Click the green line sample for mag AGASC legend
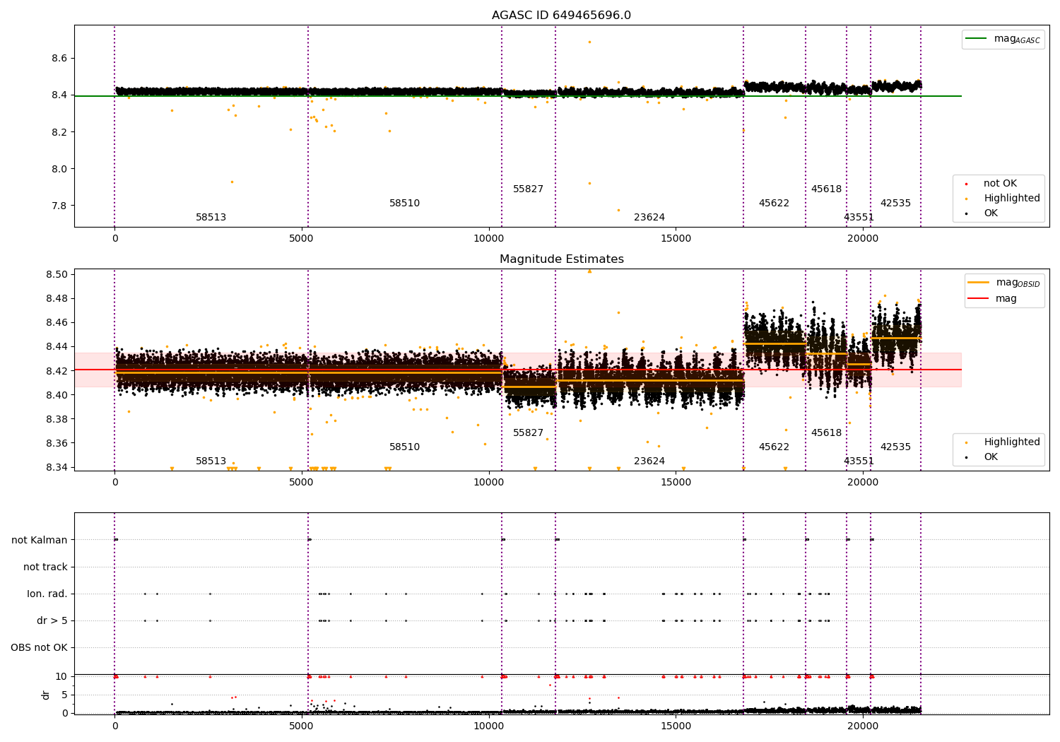1060x742 pixels. click(x=976, y=39)
